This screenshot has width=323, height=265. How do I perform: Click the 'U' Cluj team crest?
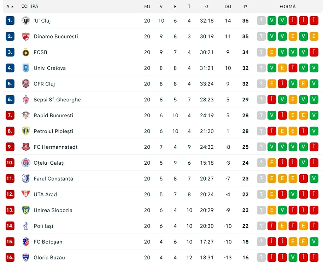pyautogui.click(x=26, y=20)
